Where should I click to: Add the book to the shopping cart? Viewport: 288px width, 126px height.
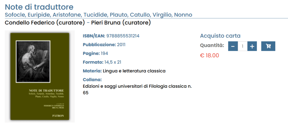point(268,46)
